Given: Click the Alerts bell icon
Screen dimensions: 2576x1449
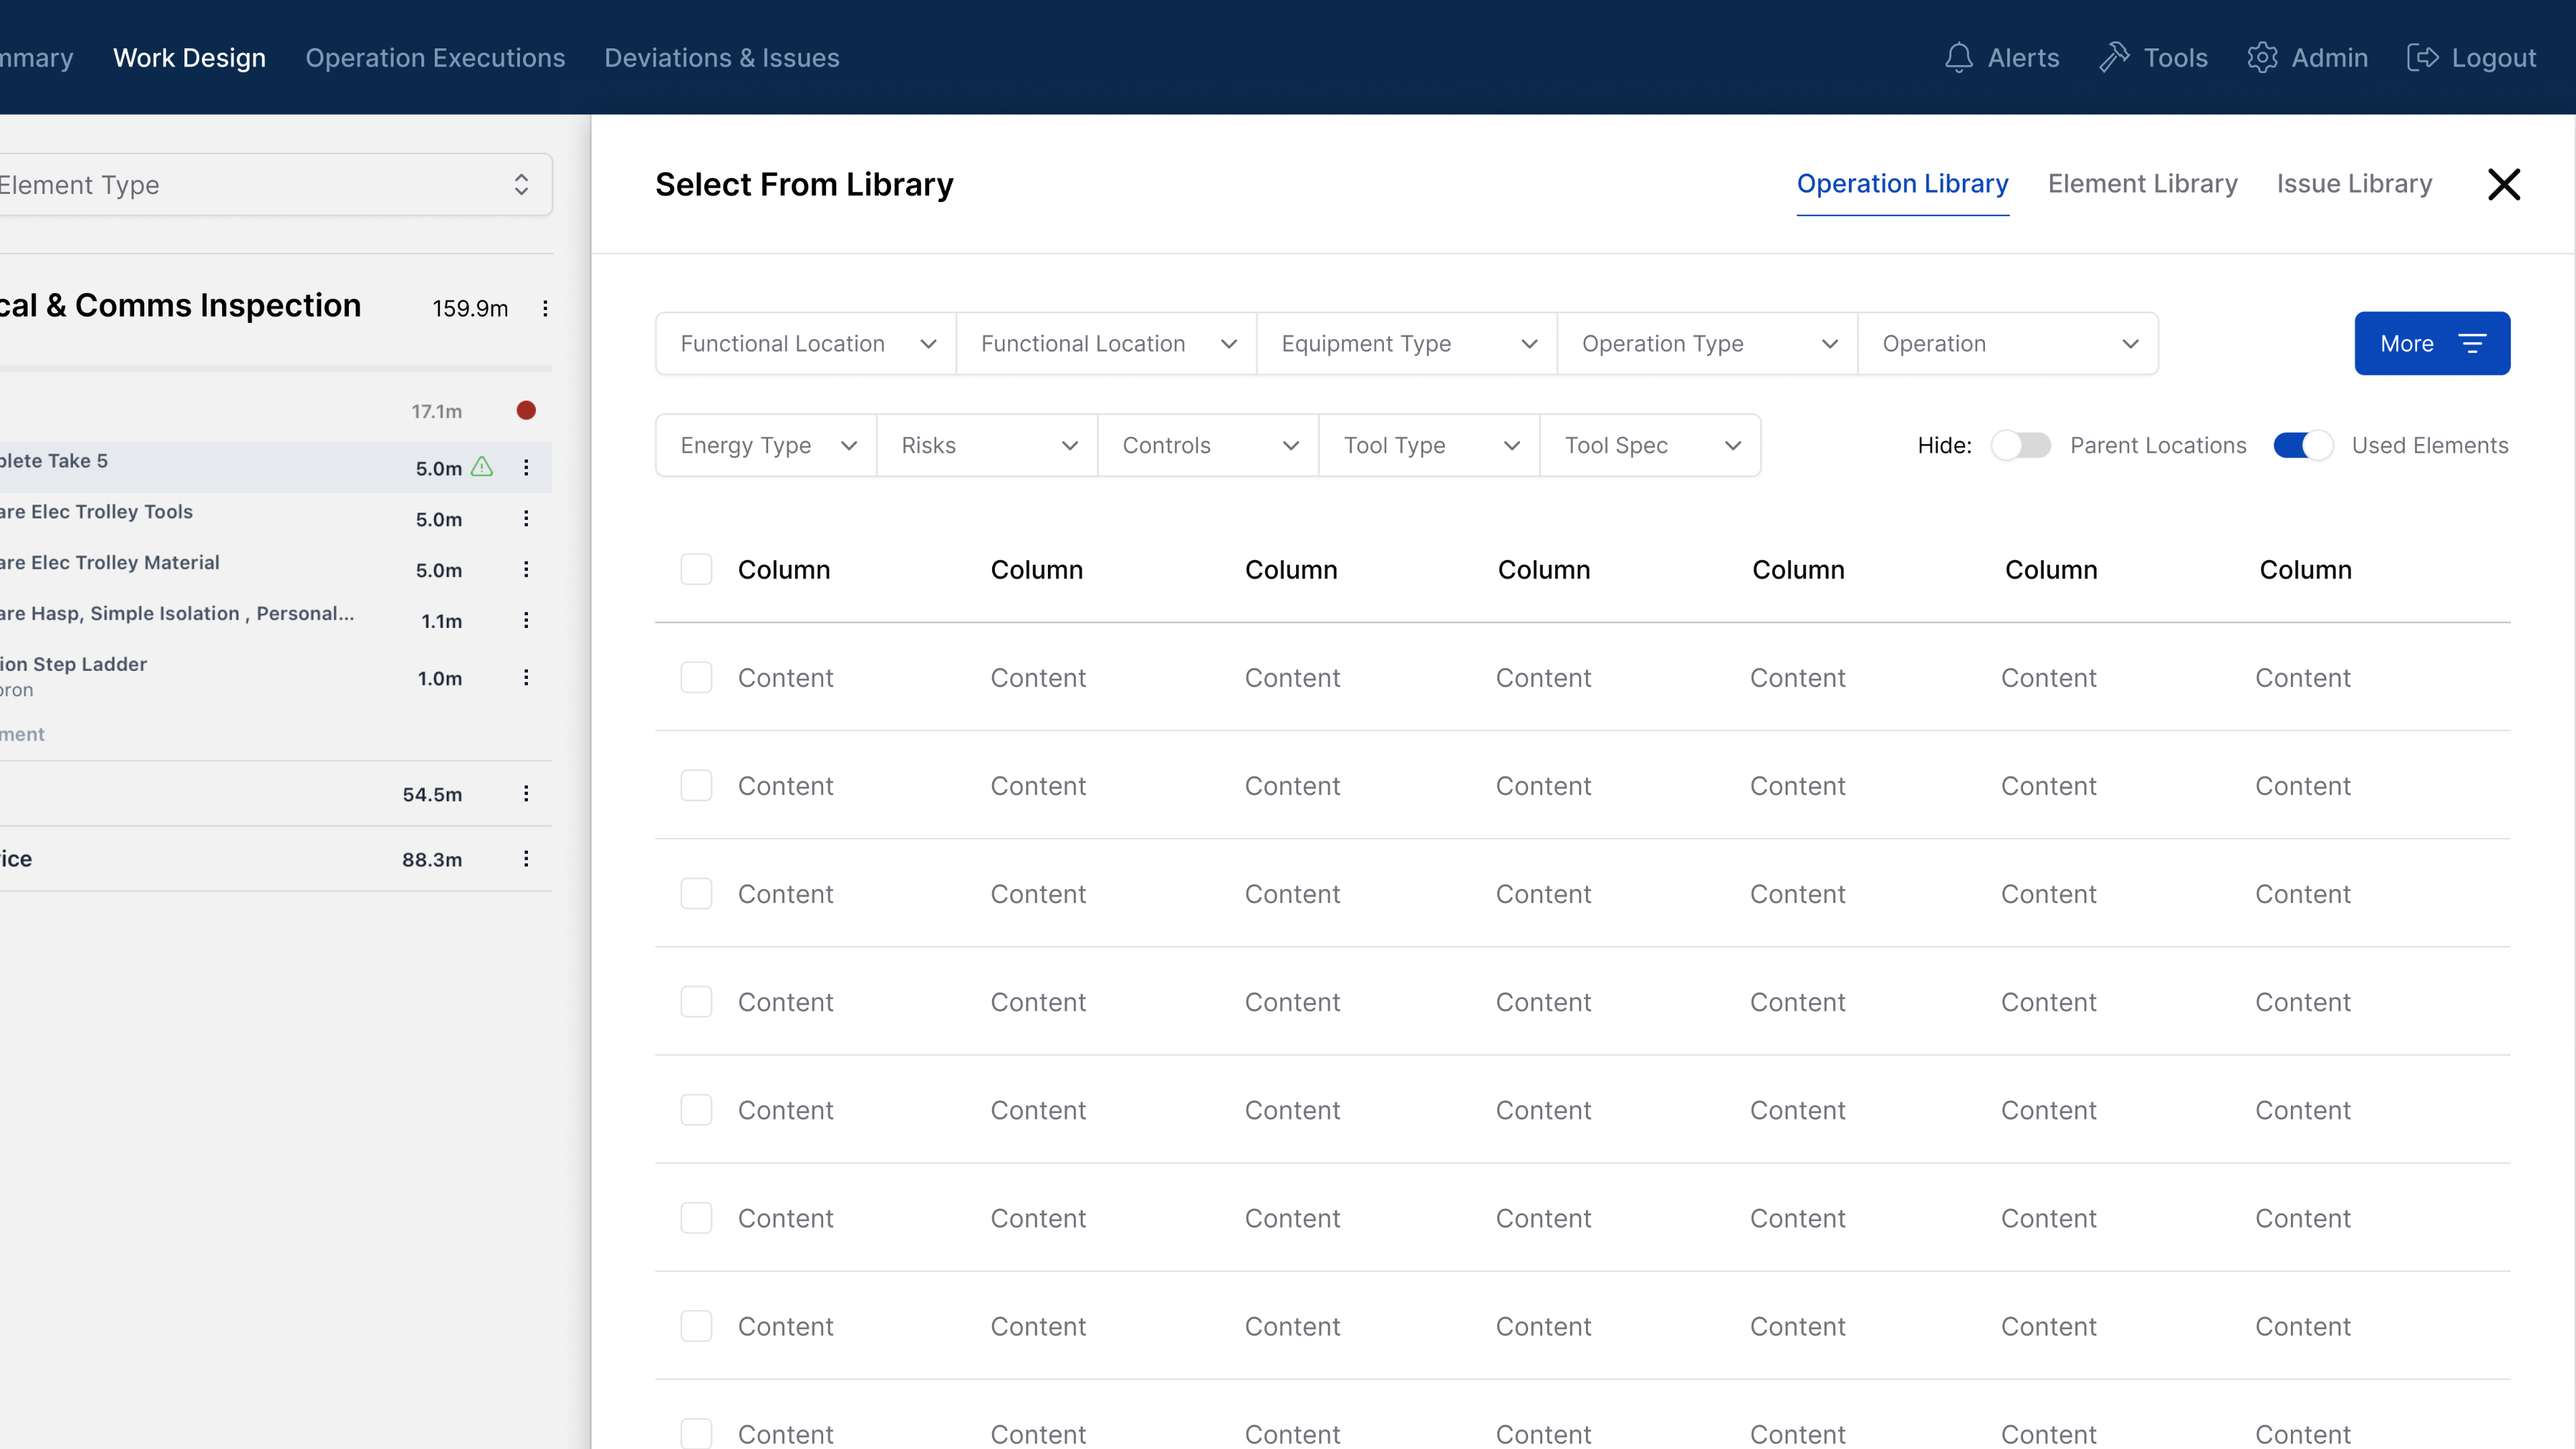Looking at the screenshot, I should (x=1958, y=58).
